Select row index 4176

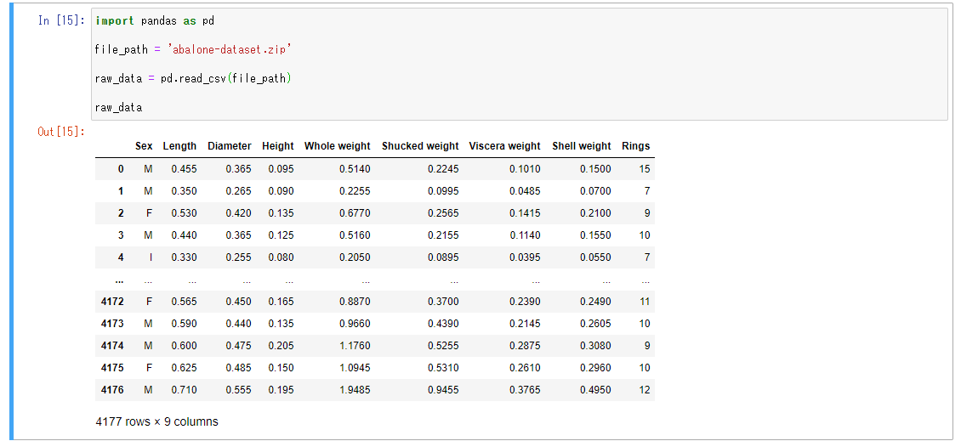[112, 390]
